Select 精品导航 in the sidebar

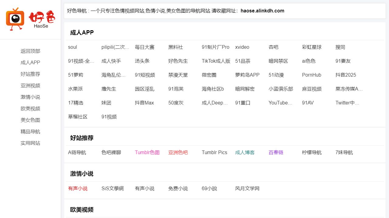pos(30,132)
